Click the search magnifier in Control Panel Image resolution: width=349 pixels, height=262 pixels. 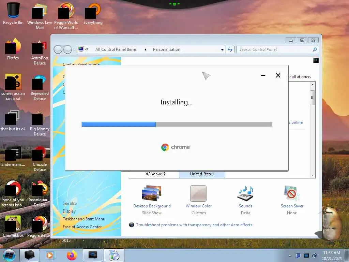click(x=315, y=49)
